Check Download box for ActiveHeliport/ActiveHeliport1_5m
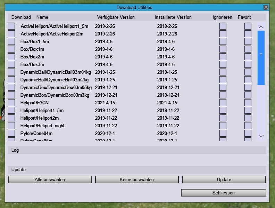The height and width of the screenshot is (208, 275). (11, 26)
